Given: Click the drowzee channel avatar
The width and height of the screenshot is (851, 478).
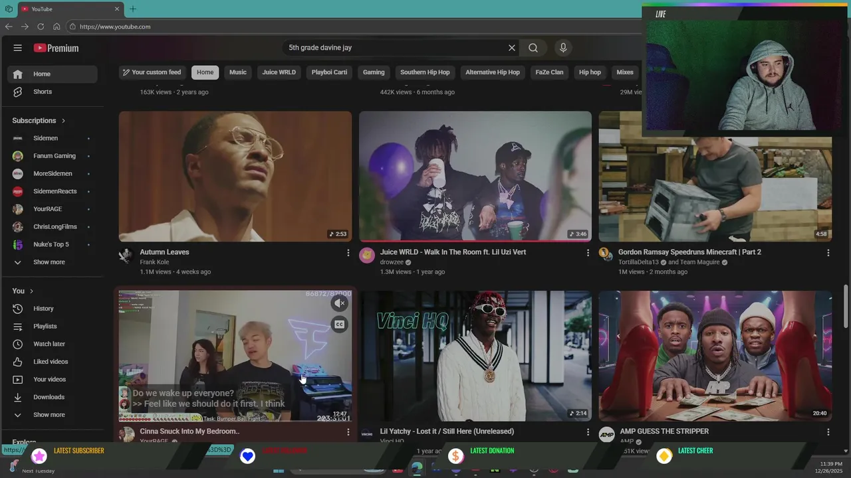Looking at the screenshot, I should click(367, 256).
